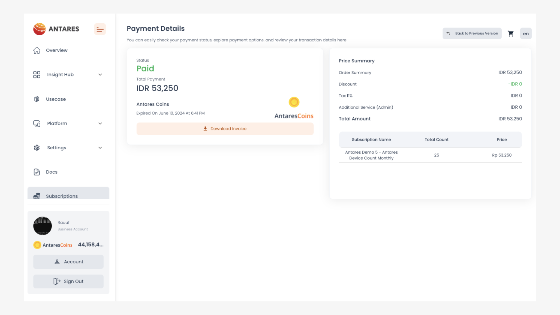Screen dimensions: 560x315
Task: Click the Download Invoice button
Action: coord(225,129)
